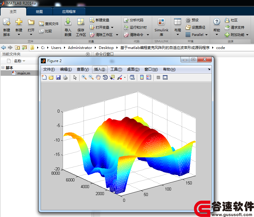This screenshot has width=254, height=217.
Task: Toggle the Zoom In tool
Action: click(84, 77)
